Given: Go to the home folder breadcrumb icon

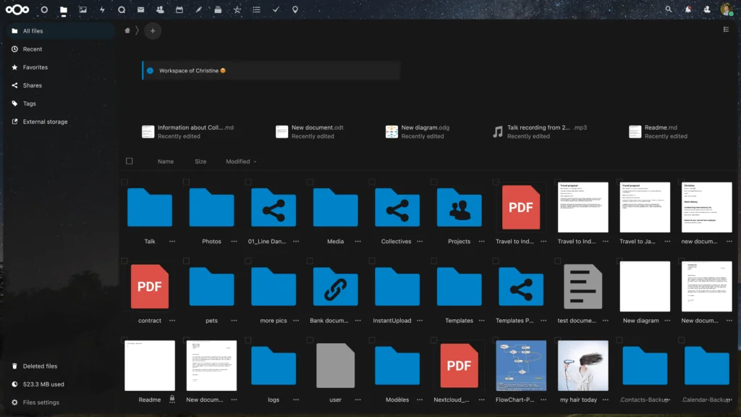Looking at the screenshot, I should click(x=127, y=30).
